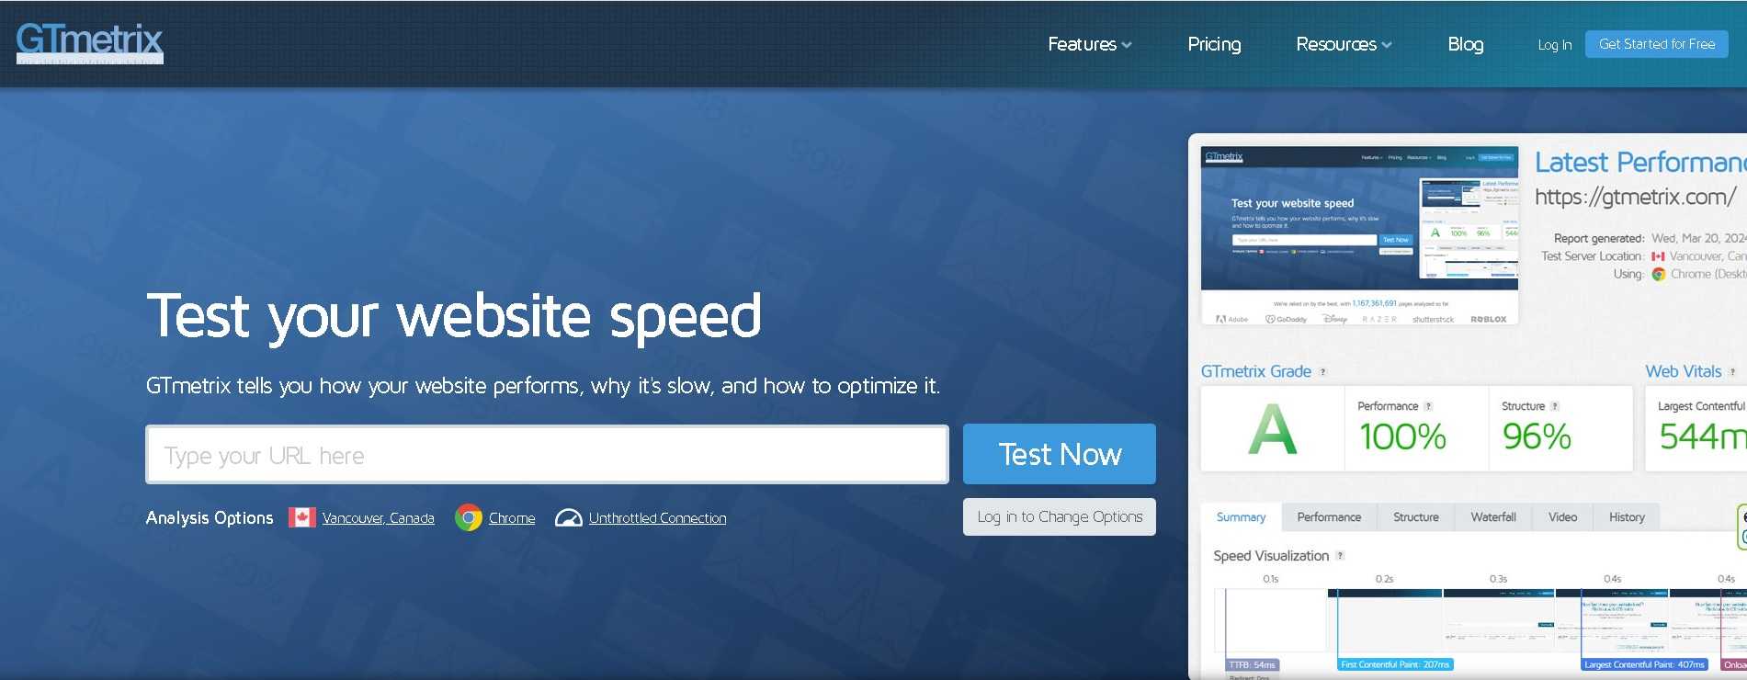
Task: Click Largest Contentful Paint: 407ms marker
Action: (x=1644, y=664)
